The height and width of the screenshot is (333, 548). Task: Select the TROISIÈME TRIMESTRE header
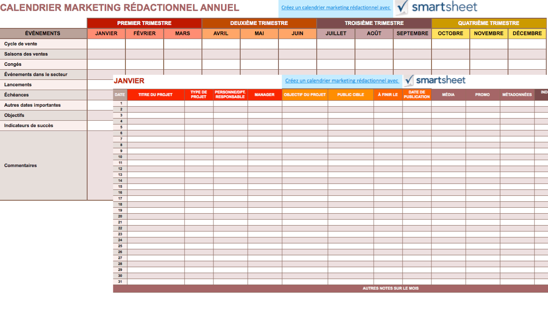click(x=374, y=23)
